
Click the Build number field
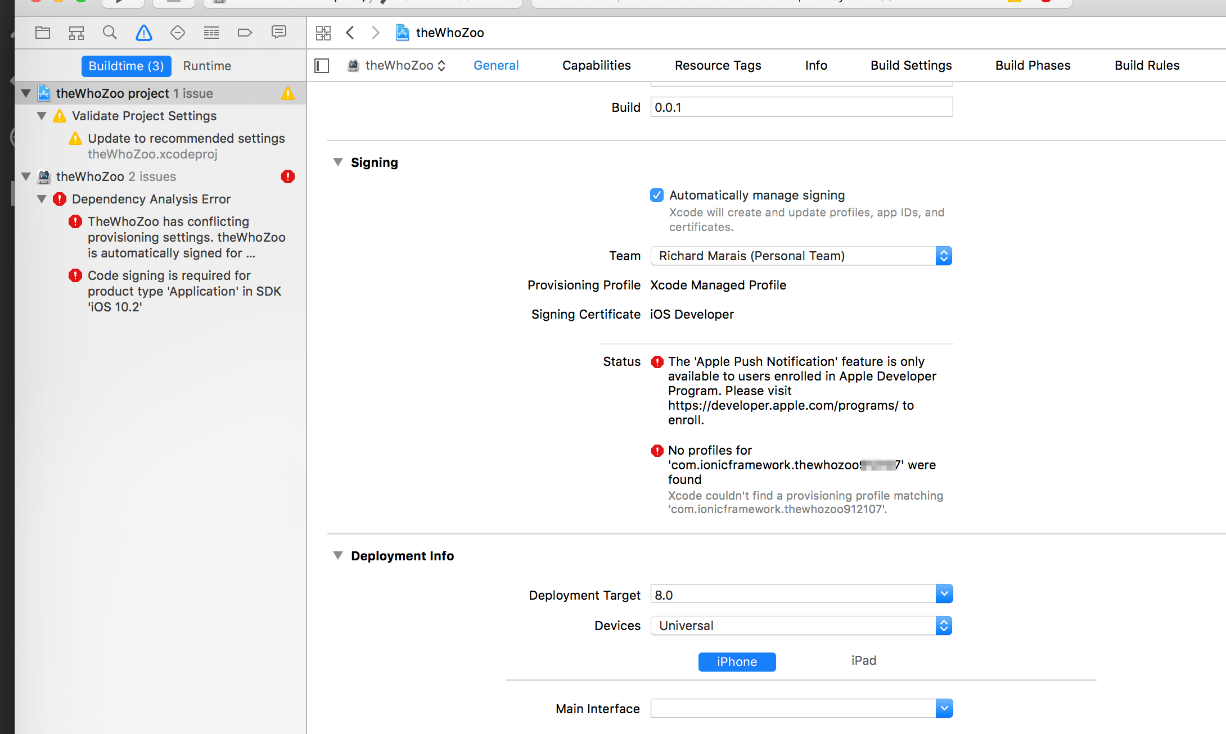pyautogui.click(x=801, y=107)
